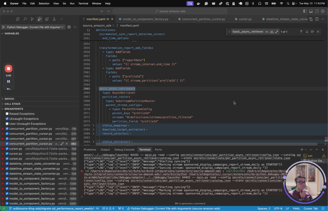Toggle Use Regular Expression in find
Screen dimensions: 328x211
[277, 32]
